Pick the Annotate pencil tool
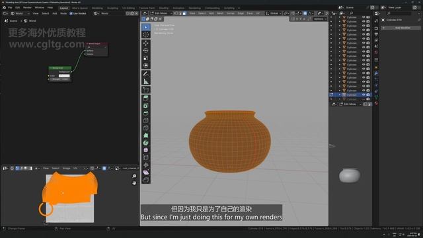Image resolution: width=423 pixels, height=238 pixels. [146, 74]
